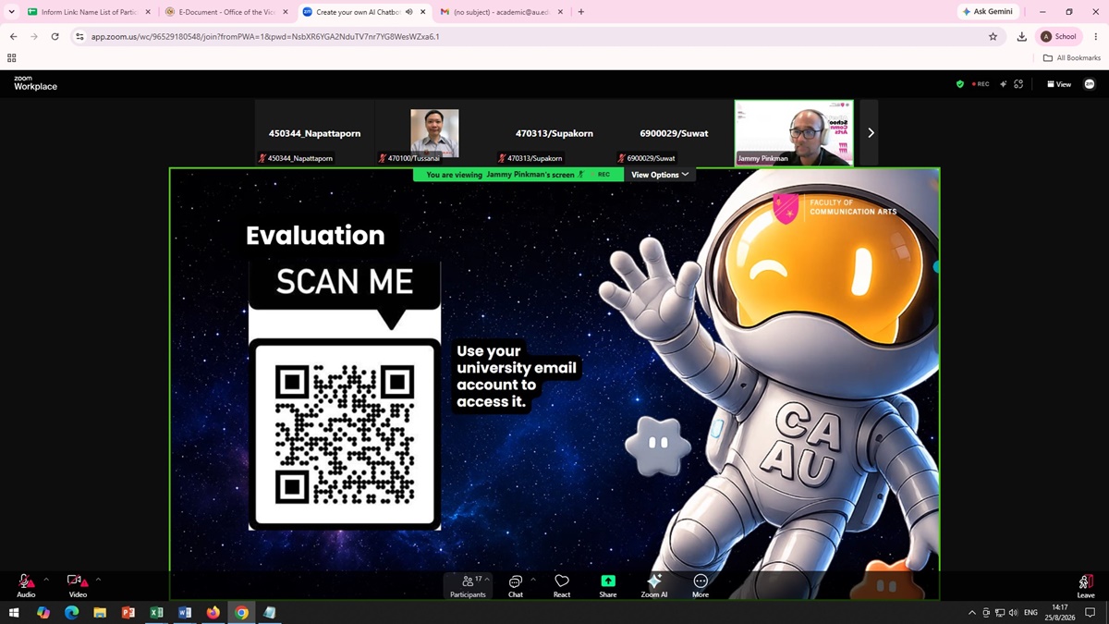This screenshot has height=624, width=1109.
Task: Open Copilot from the taskbar
Action: click(x=43, y=612)
